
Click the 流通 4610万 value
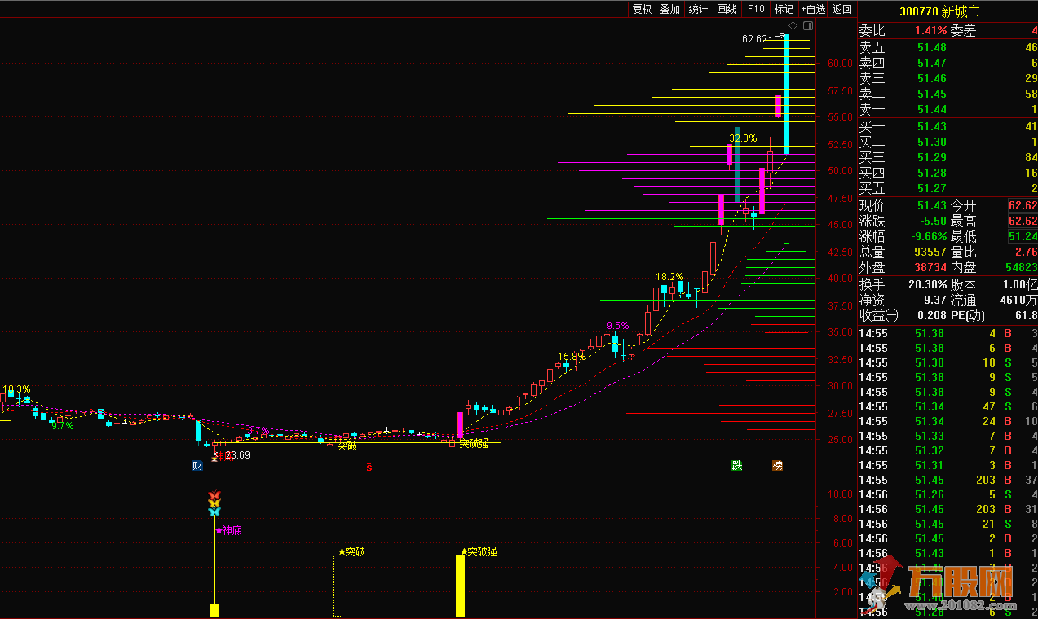(x=1020, y=301)
